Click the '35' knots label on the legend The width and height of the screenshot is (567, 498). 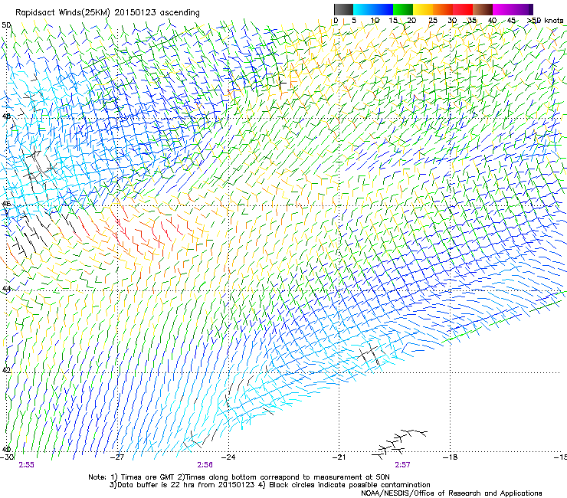pos(472,21)
